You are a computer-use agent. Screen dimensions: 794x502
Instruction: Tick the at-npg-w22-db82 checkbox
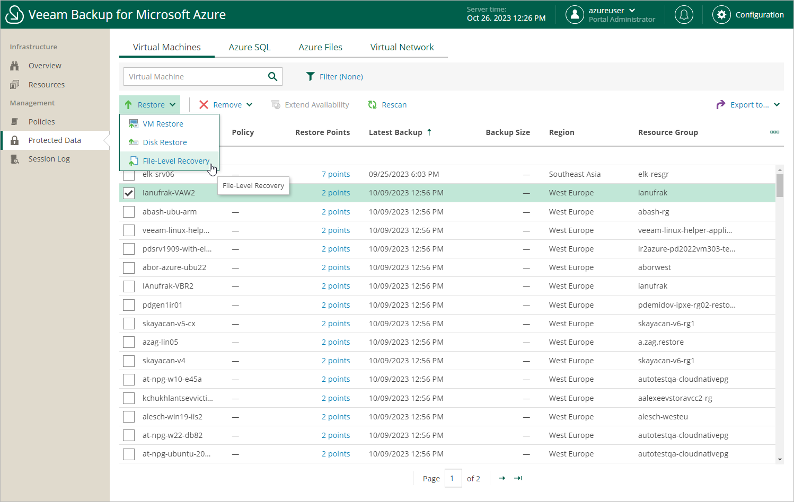tap(129, 435)
